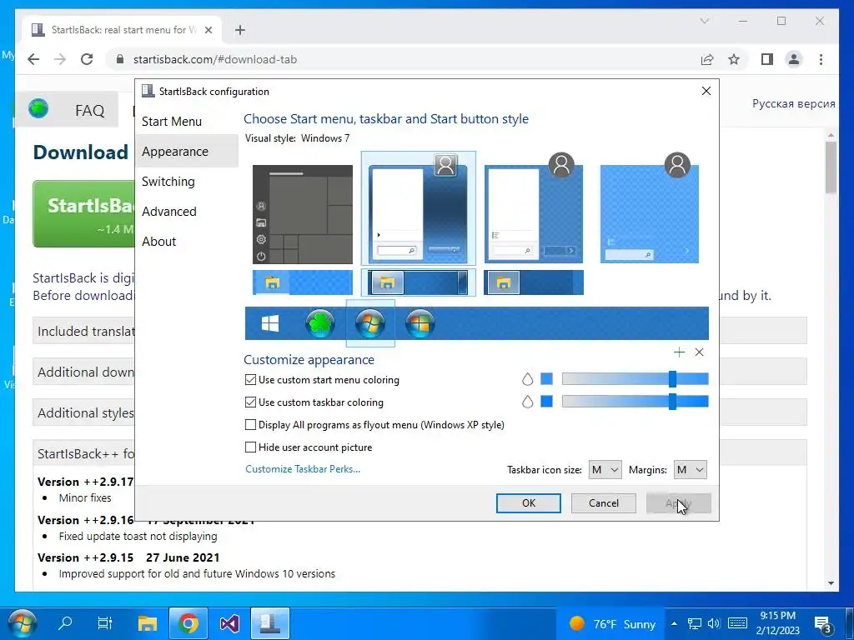854x640 pixels.
Task: Open taskbar color swatch
Action: coord(547,401)
